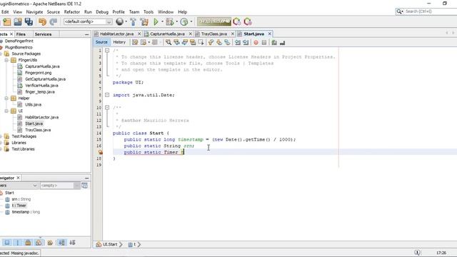Click the Uncomment icon in editor toolbar
Image resolution: width=457 pixels, height=257 pixels.
click(283, 43)
